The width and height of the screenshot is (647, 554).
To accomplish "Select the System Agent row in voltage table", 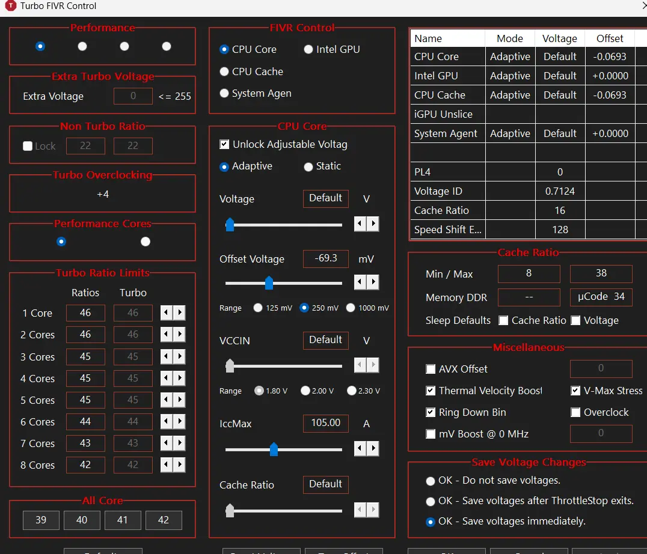I will click(x=529, y=133).
